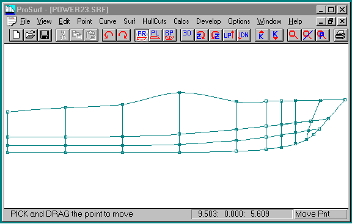Click the red Undo arrow icon
The image size is (352, 224).
(x=109, y=35)
